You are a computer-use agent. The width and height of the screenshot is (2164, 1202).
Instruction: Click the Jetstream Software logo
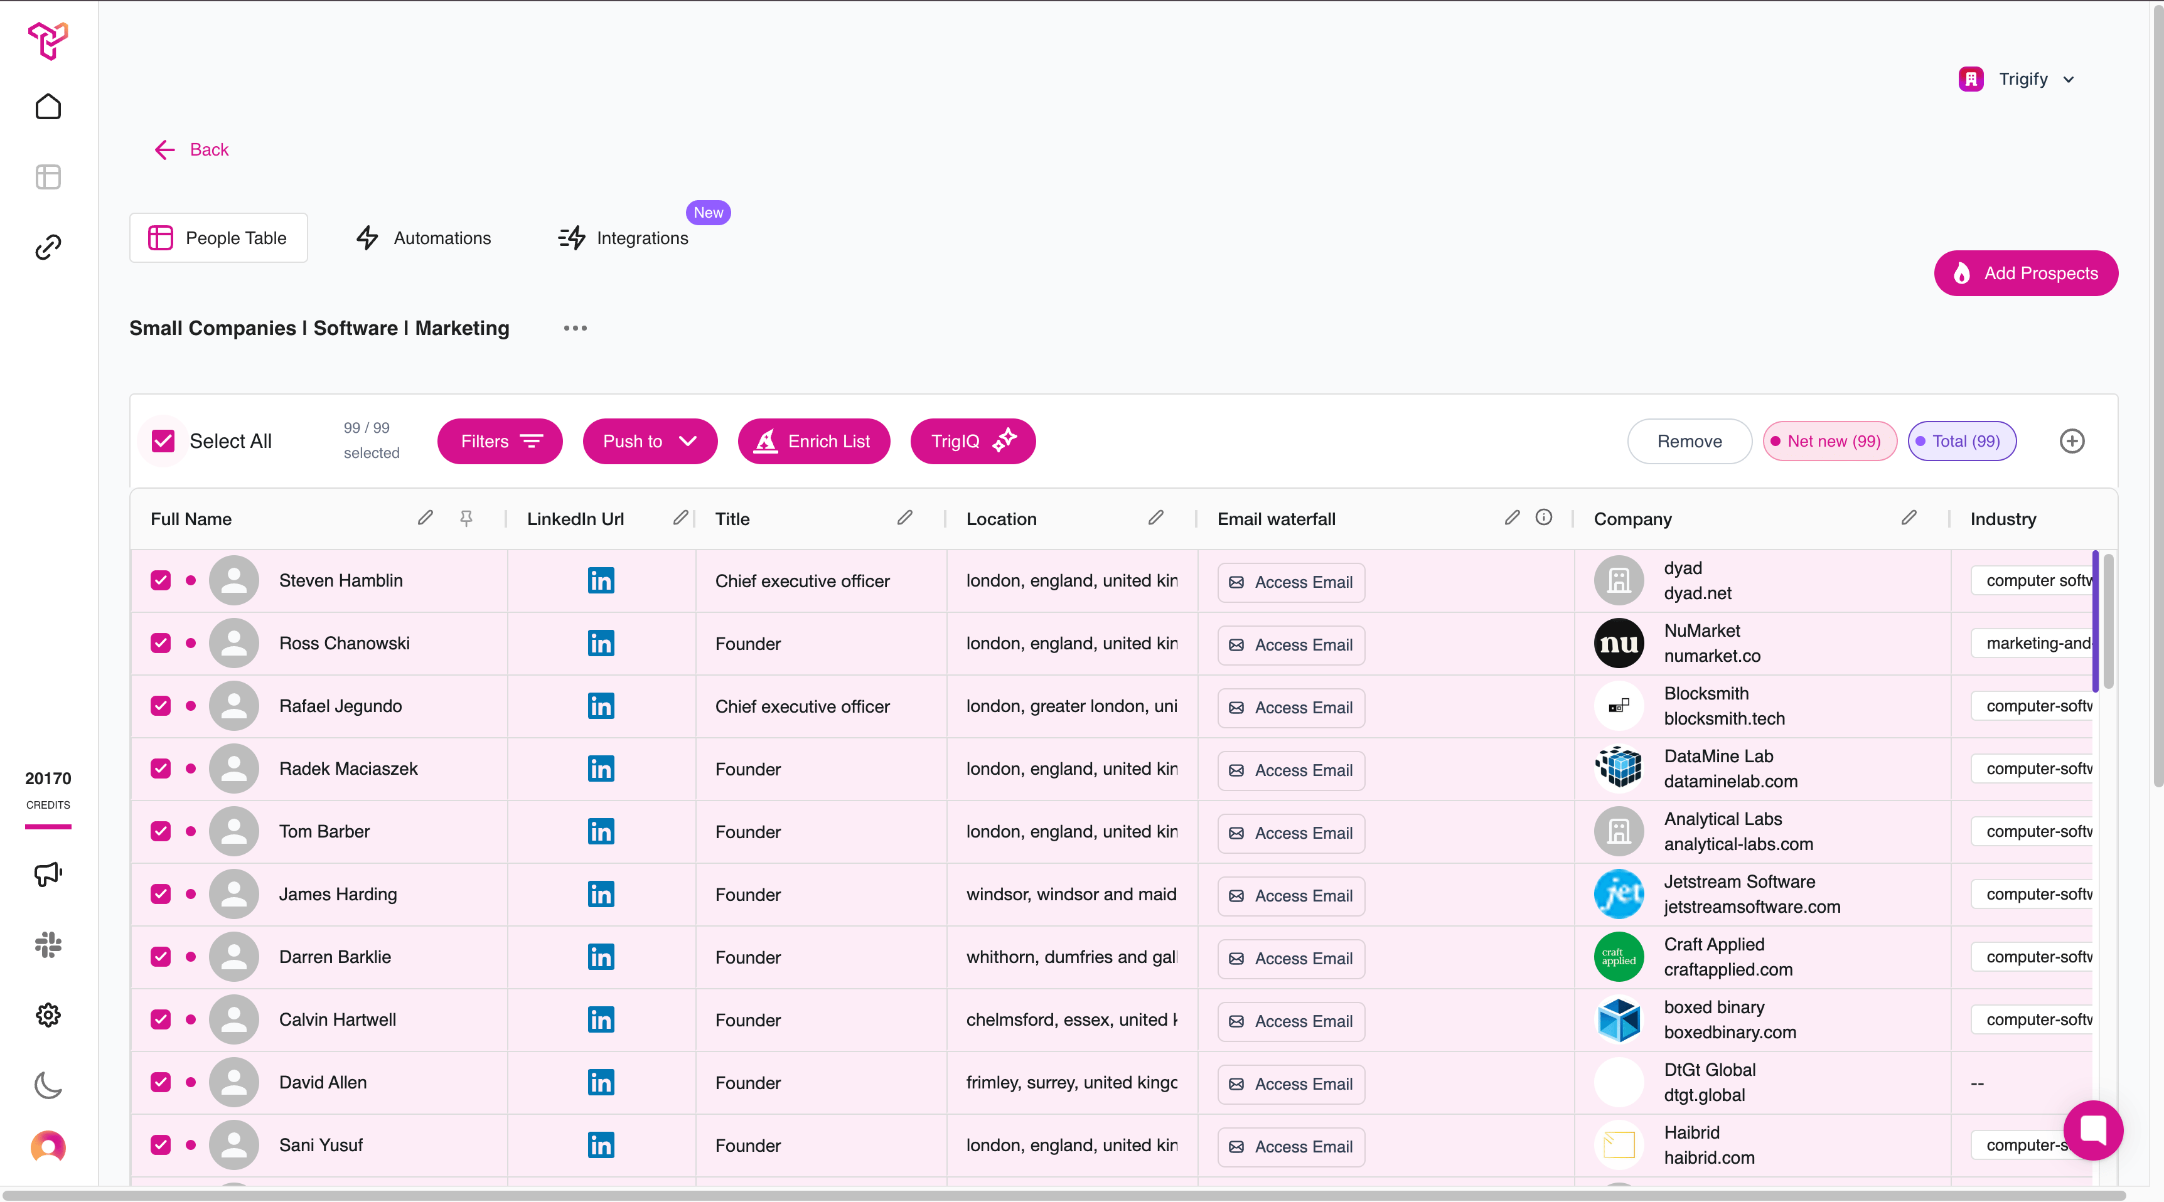point(1619,895)
